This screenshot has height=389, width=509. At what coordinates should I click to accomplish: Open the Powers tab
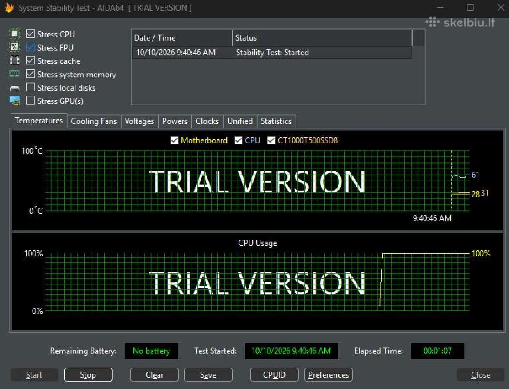175,121
